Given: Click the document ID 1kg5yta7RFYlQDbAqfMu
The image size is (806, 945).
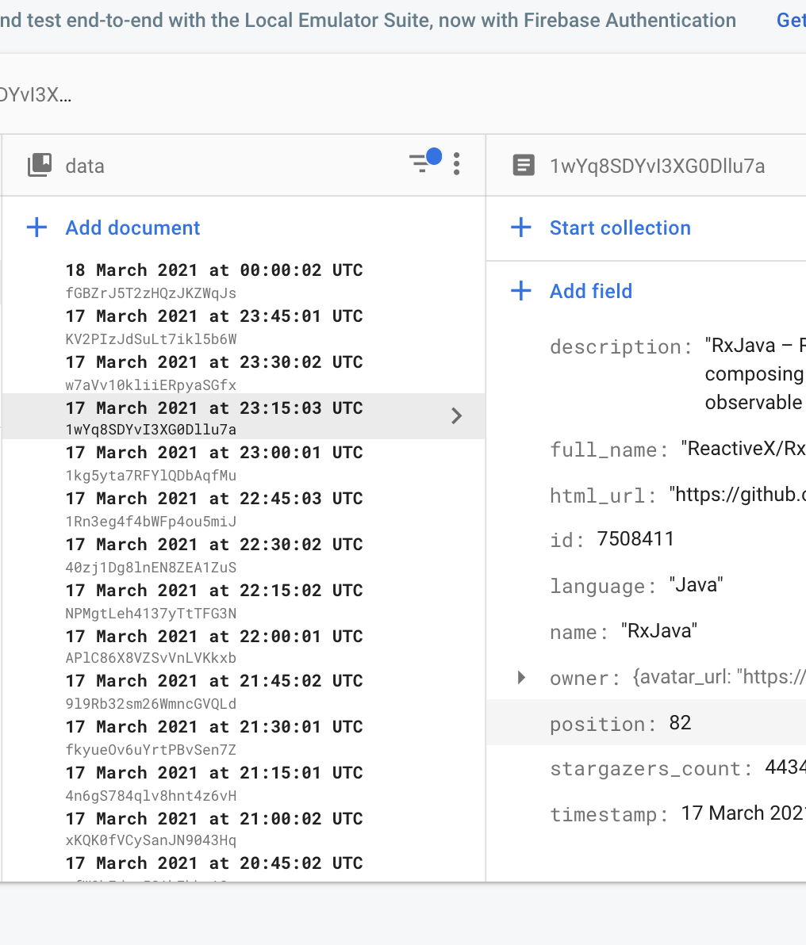Looking at the screenshot, I should tap(151, 476).
